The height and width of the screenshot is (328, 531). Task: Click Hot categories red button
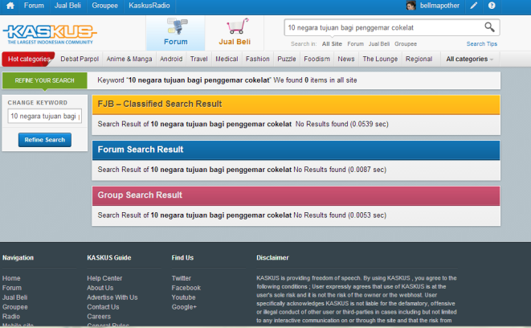pyautogui.click(x=28, y=59)
